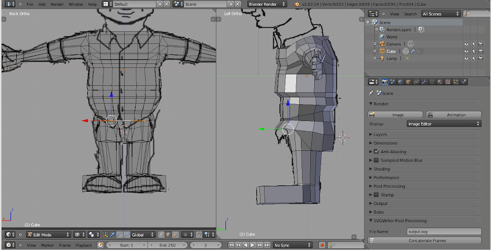Open the File menu
Viewport: 491px width, 250px height.
pyautogui.click(x=29, y=4)
